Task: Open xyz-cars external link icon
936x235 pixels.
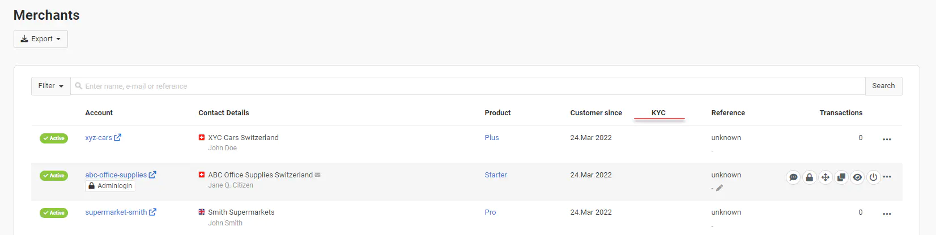Action: click(x=118, y=137)
